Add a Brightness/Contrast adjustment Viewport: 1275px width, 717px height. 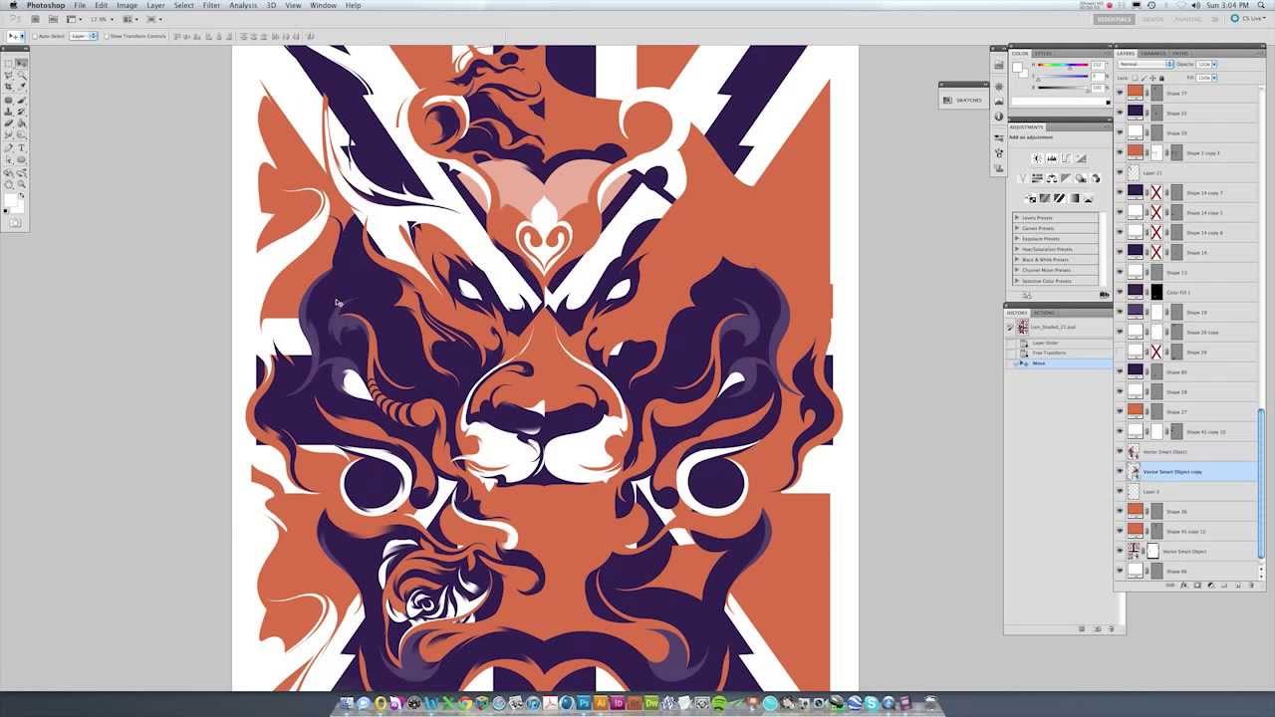coord(1038,158)
